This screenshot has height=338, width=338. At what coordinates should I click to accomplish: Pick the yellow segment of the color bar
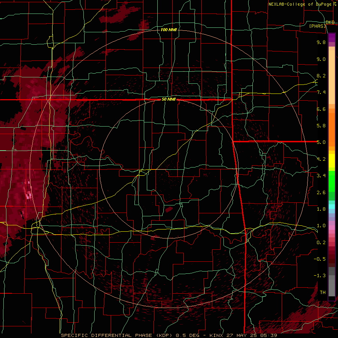(332, 161)
